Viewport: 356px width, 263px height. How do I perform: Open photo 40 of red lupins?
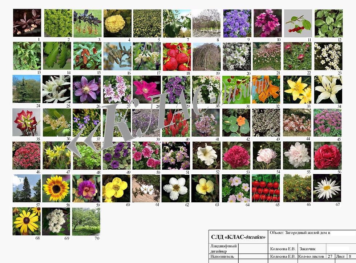[x=176, y=123]
